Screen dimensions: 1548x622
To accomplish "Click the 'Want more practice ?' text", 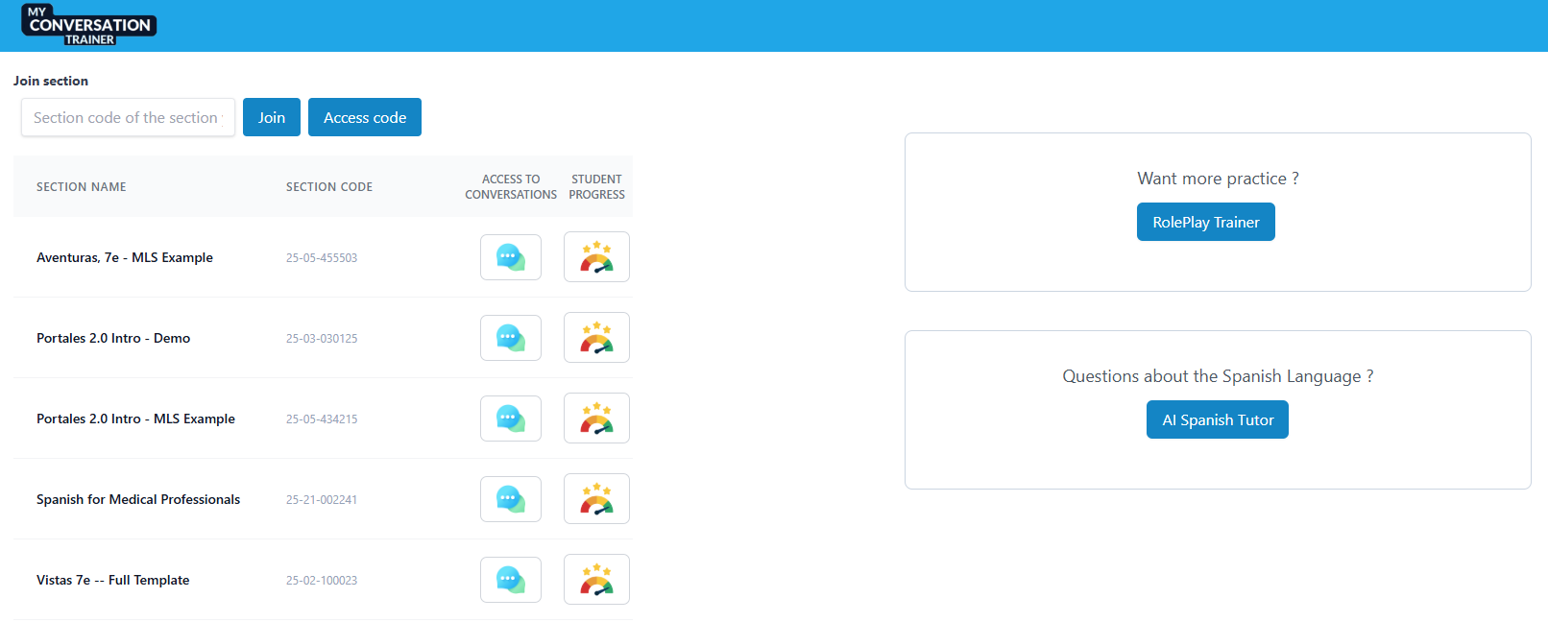I will click(x=1218, y=179).
